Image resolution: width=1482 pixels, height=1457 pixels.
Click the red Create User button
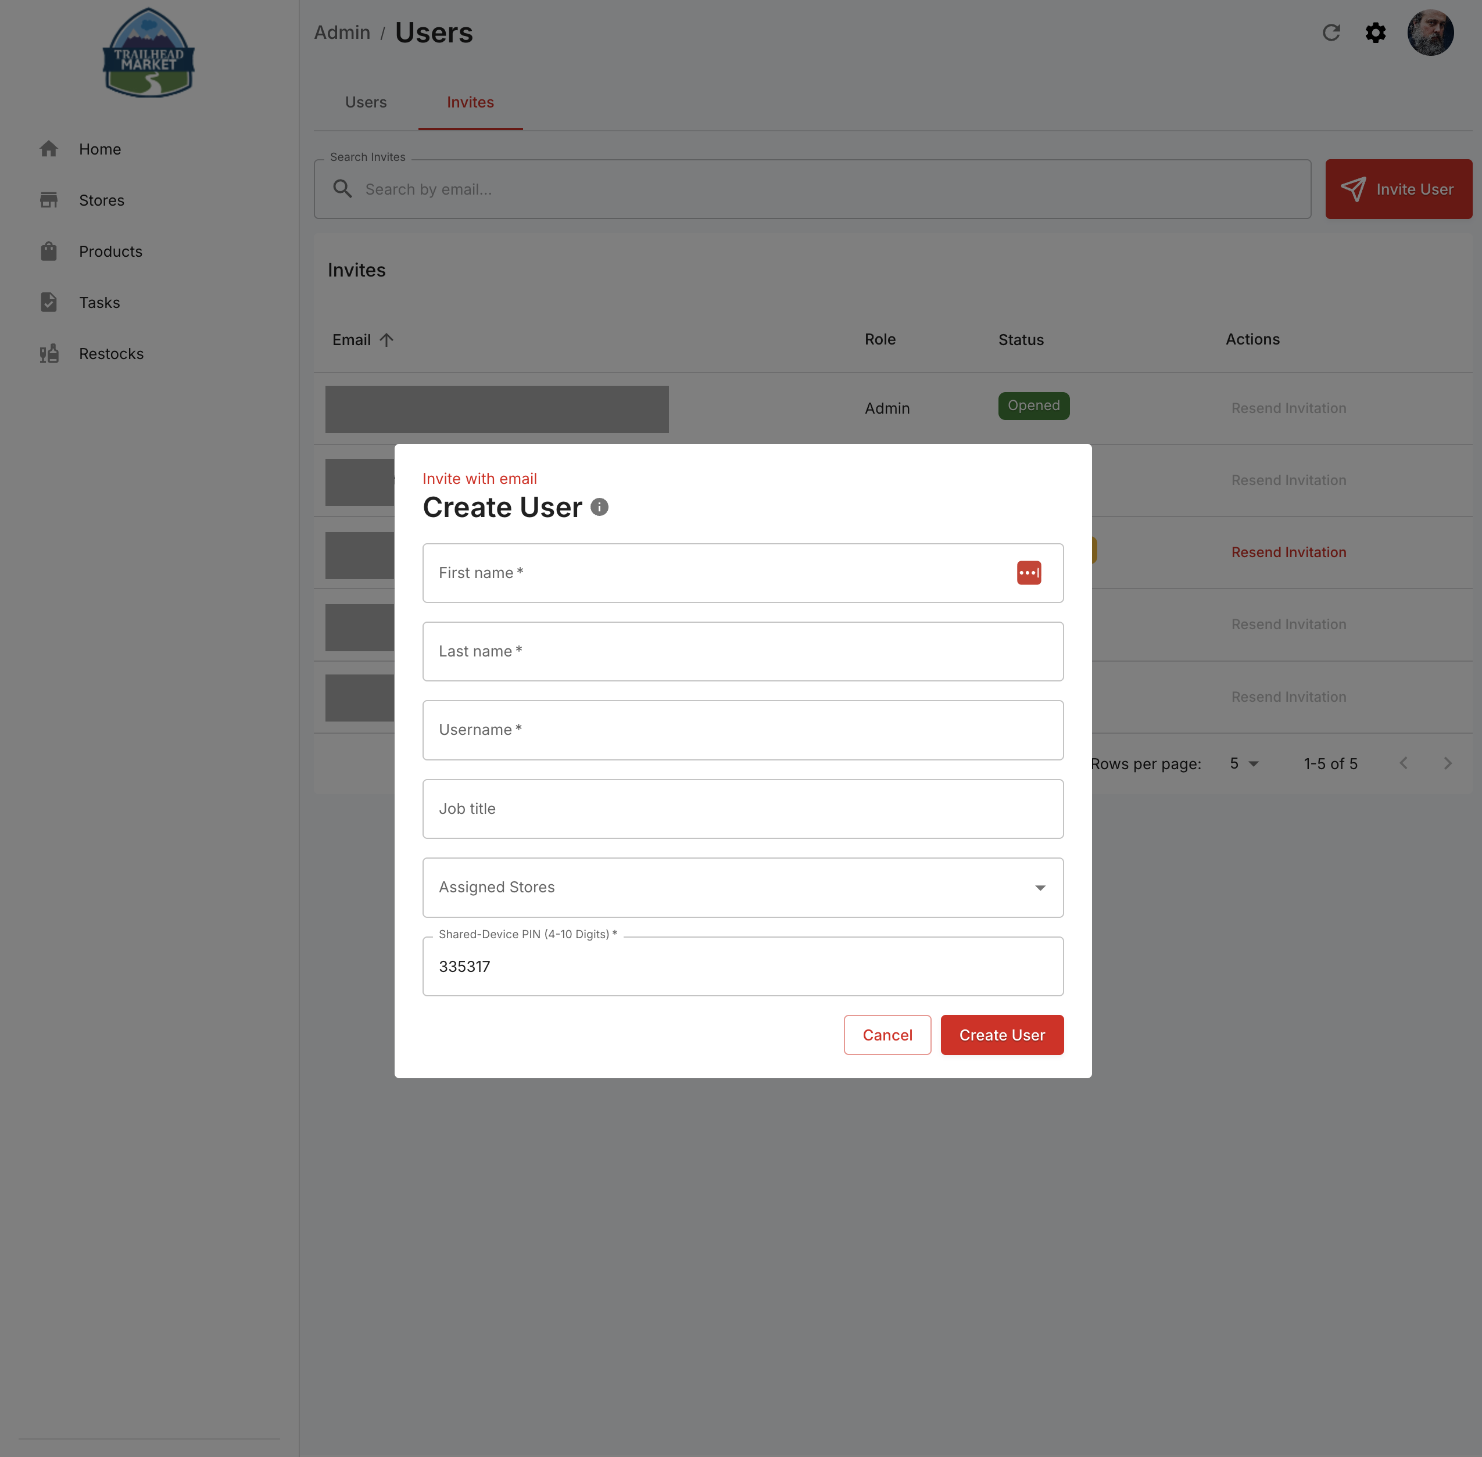tap(1002, 1035)
